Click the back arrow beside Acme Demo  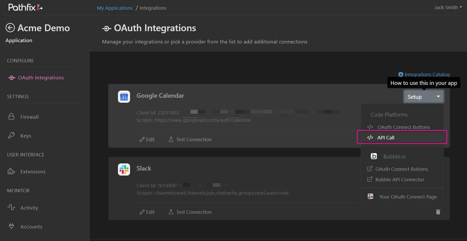(x=10, y=28)
